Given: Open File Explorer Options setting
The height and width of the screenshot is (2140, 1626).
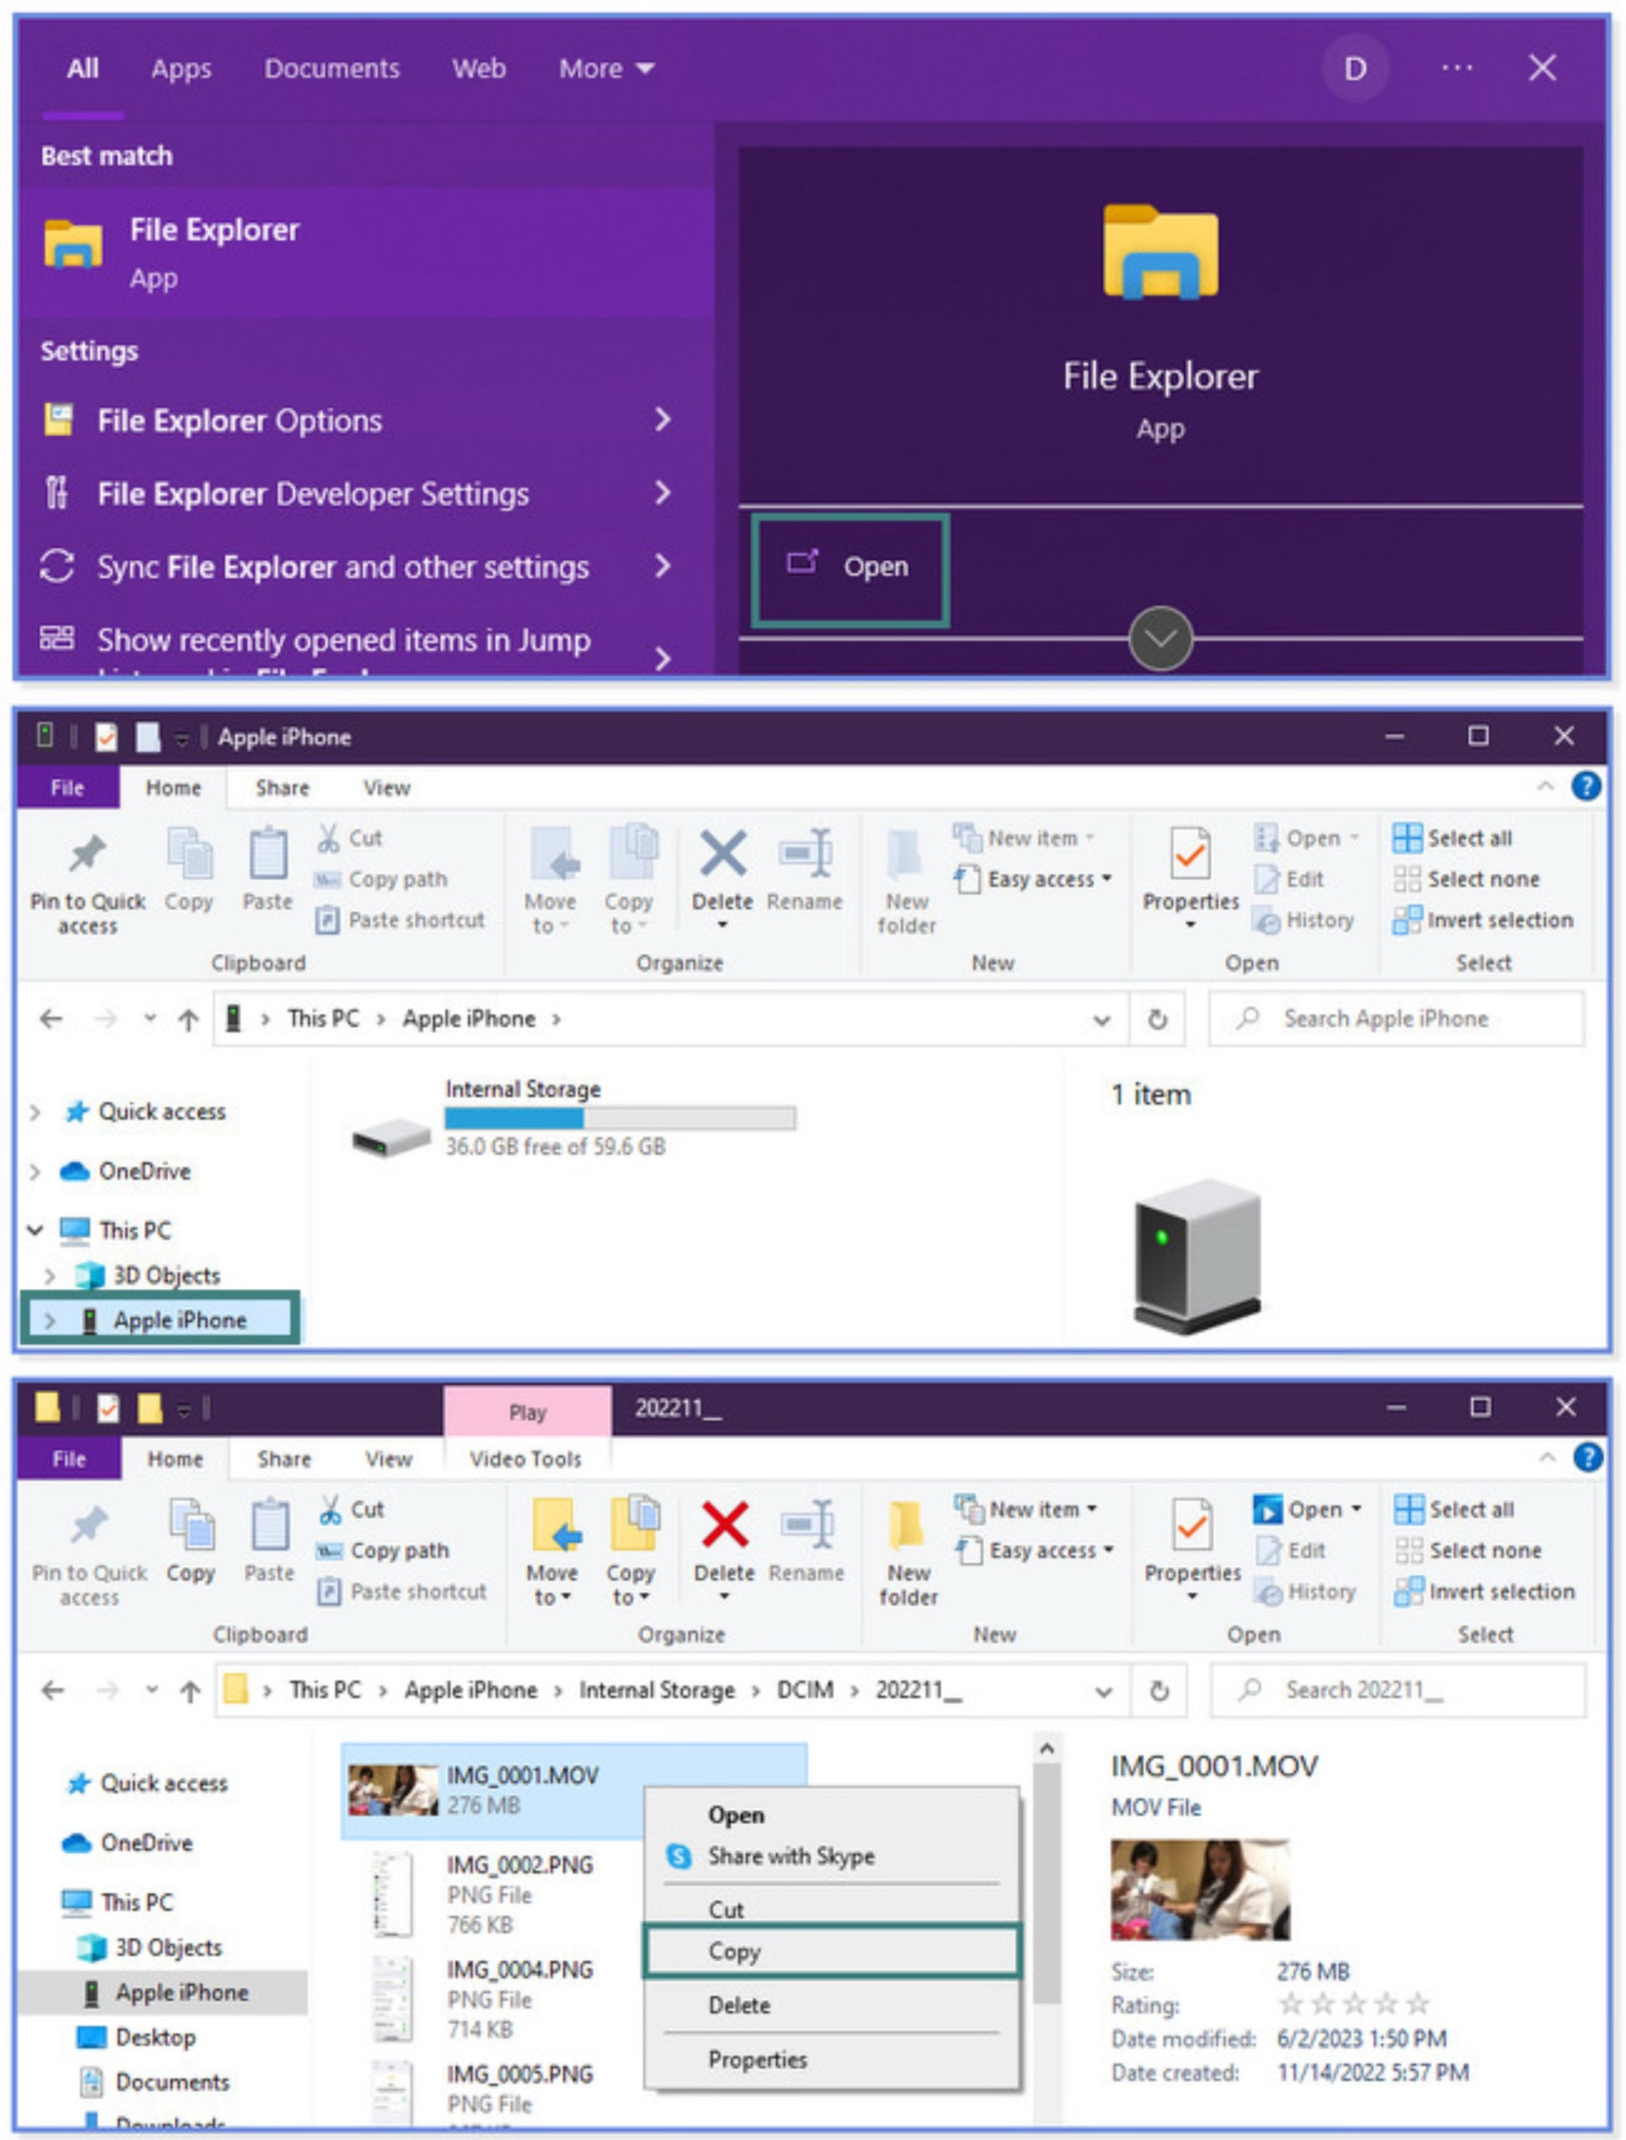Looking at the screenshot, I should click(239, 421).
